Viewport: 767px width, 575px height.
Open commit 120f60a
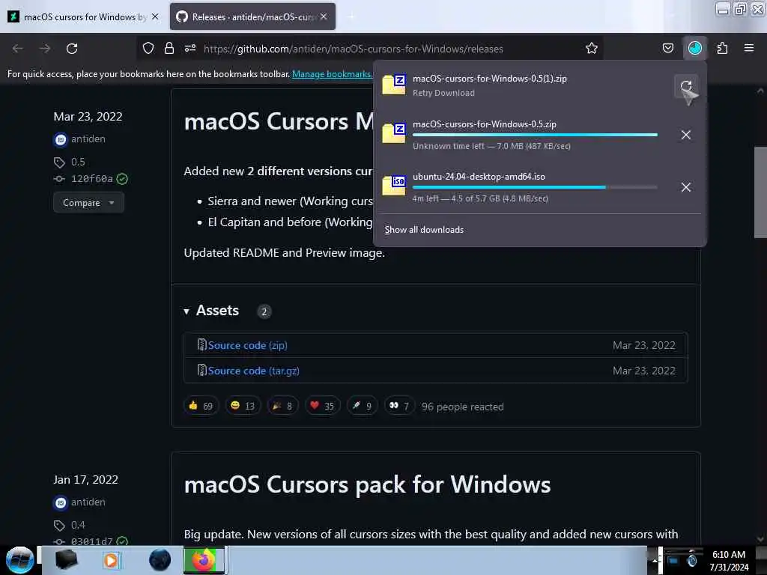pyautogui.click(x=91, y=178)
